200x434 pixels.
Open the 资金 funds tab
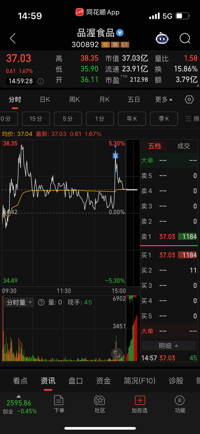[103, 381]
